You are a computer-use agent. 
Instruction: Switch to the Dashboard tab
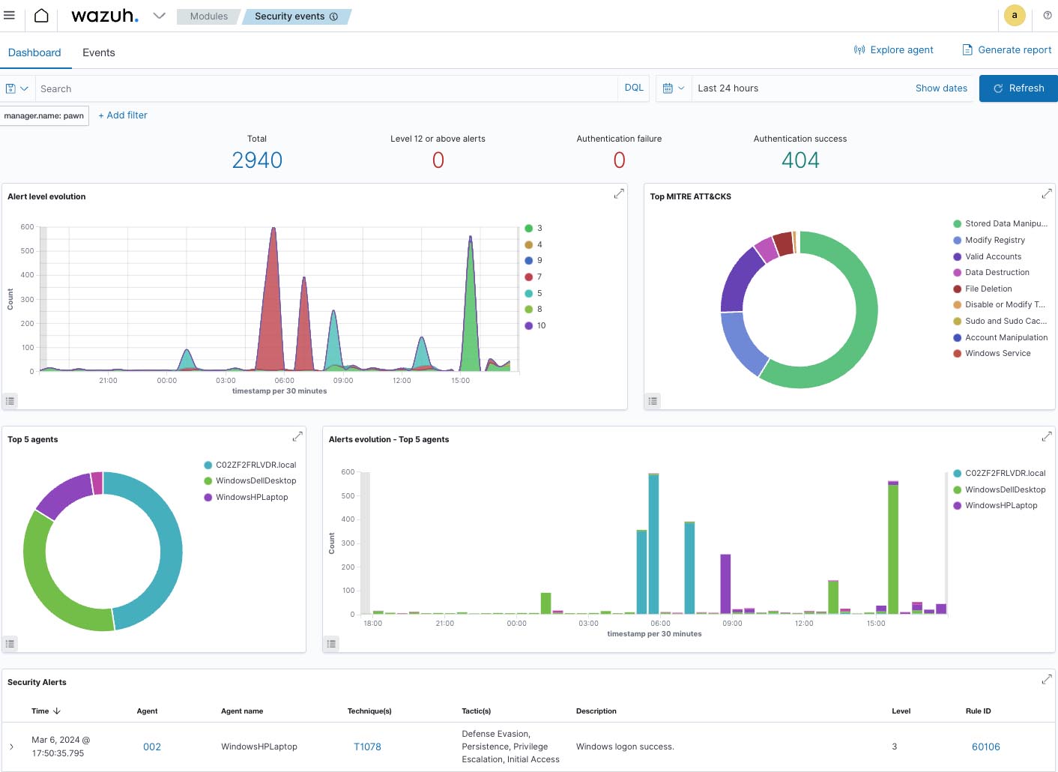click(34, 52)
